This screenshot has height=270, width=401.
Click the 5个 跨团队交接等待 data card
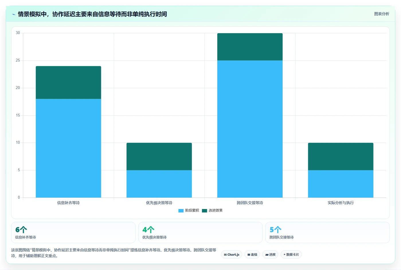[328, 232]
